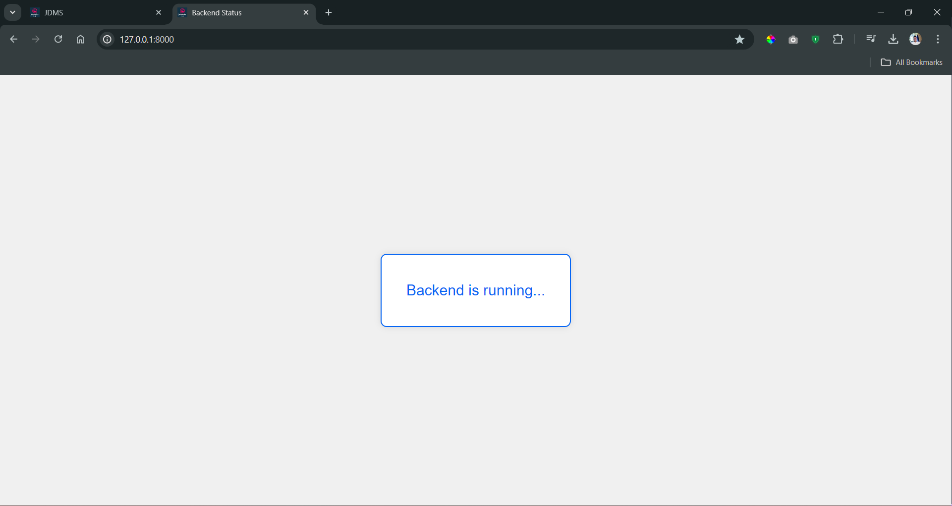Viewport: 952px width, 506px height.
Task: Show the downloads panel
Action: pyautogui.click(x=893, y=39)
